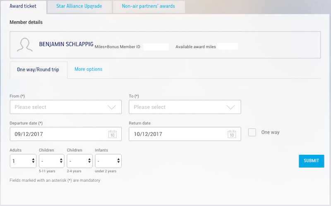Image resolution: width=331 pixels, height=206 pixels.
Task: Expand the To airport dropdown
Action: 185,107
